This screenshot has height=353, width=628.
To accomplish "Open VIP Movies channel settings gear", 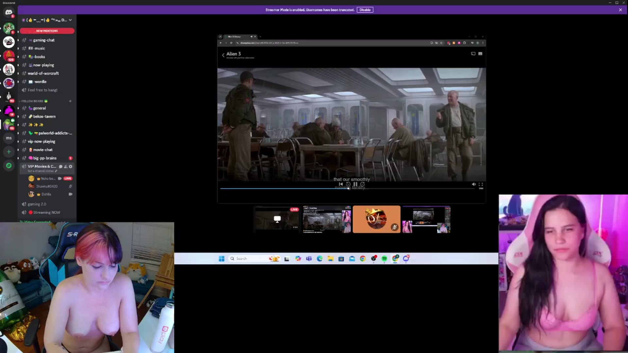I will click(70, 166).
